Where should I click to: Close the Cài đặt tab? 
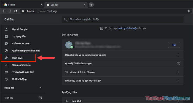84,5
